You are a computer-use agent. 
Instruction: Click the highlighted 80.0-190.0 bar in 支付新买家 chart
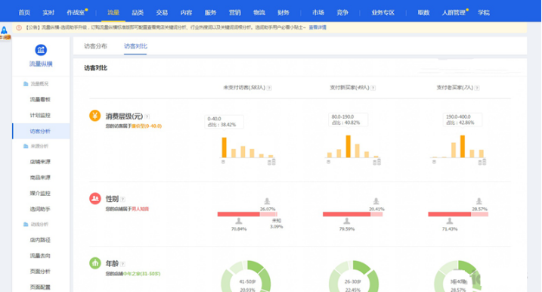click(x=348, y=147)
